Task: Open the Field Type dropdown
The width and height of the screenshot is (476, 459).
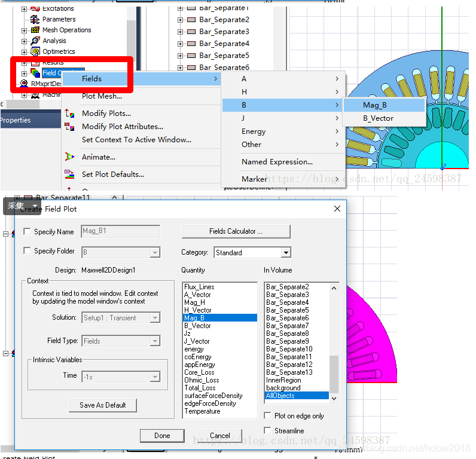Action: (x=155, y=341)
